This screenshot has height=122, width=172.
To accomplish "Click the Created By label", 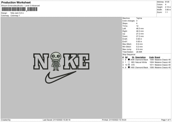I will click(x=6, y=120).
